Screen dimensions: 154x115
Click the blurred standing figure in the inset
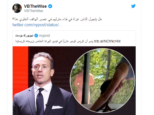(83, 86)
